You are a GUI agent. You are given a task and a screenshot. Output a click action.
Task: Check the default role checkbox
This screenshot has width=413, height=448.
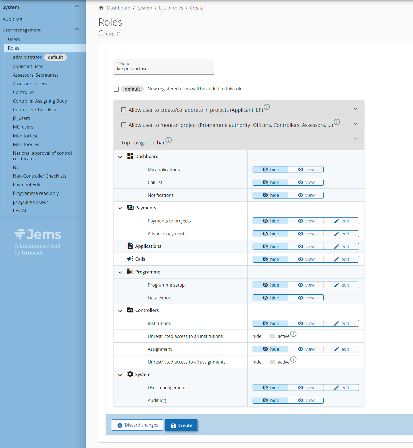point(116,89)
